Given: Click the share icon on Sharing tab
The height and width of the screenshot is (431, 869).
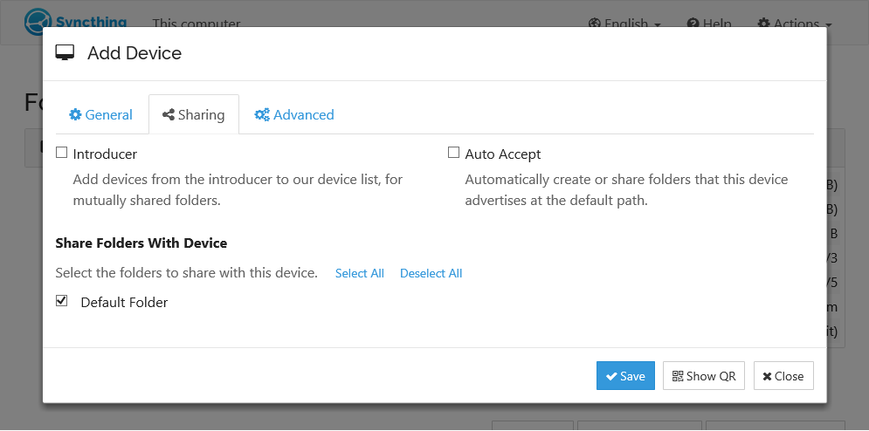Looking at the screenshot, I should tap(169, 115).
